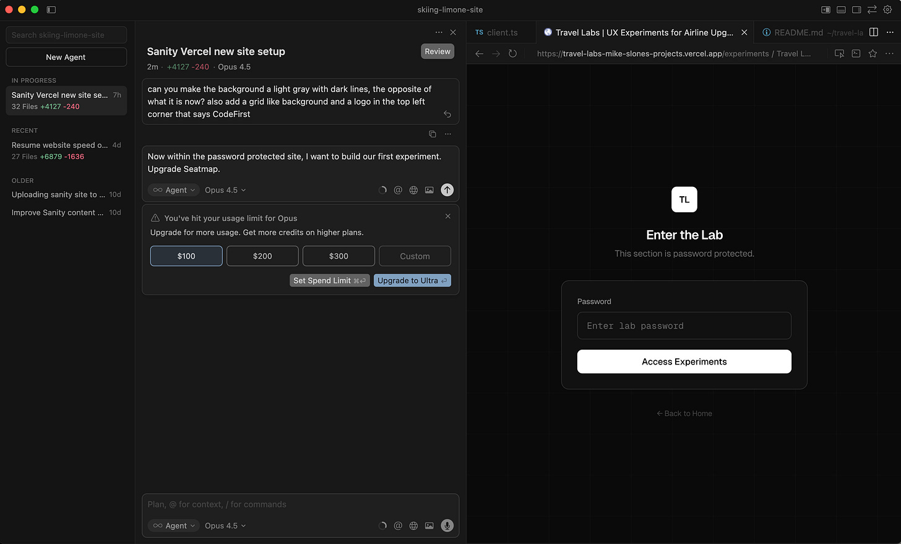Insert @ mention in Upgrade Seatmap message
Screen dimensions: 901x544
coord(398,190)
